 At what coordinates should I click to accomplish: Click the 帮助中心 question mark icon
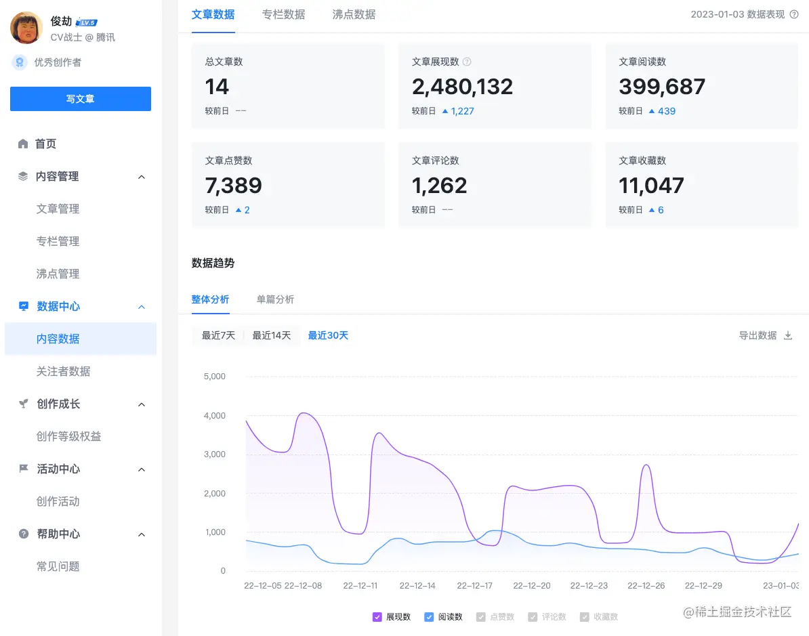[x=24, y=534]
